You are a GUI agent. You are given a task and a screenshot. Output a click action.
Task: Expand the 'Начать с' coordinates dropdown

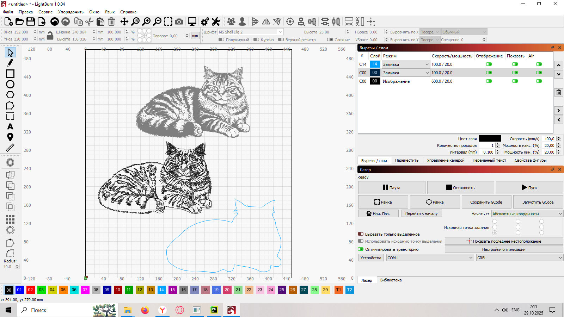(527, 214)
